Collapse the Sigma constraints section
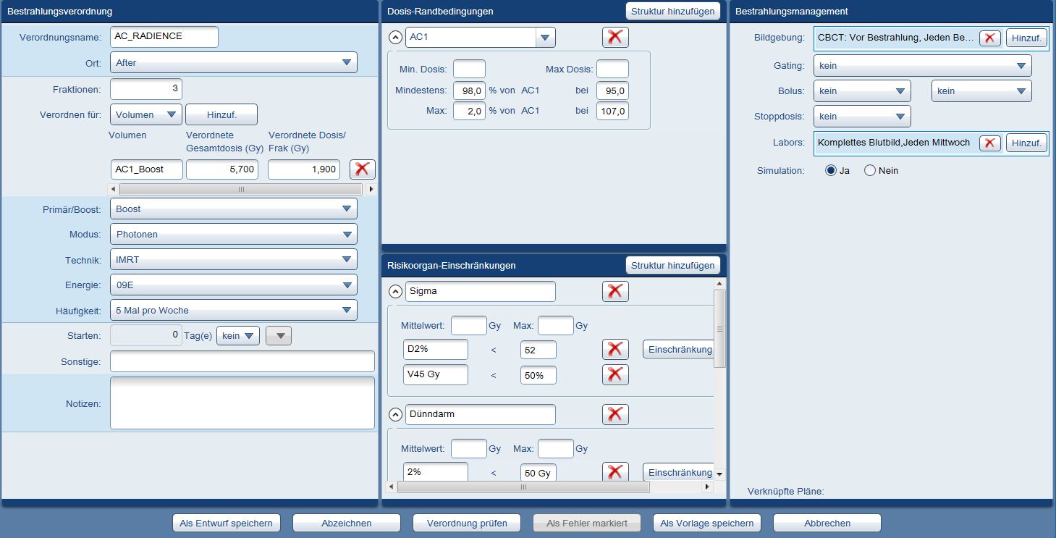 395,291
